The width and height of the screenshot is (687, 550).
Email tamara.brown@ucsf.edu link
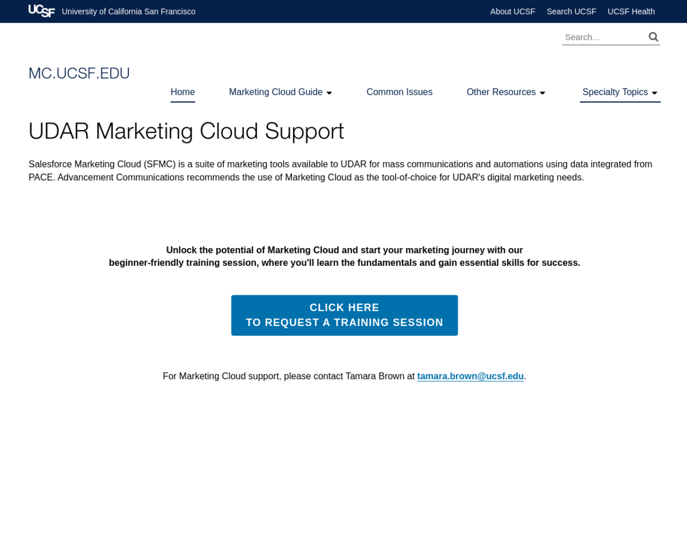click(x=470, y=376)
